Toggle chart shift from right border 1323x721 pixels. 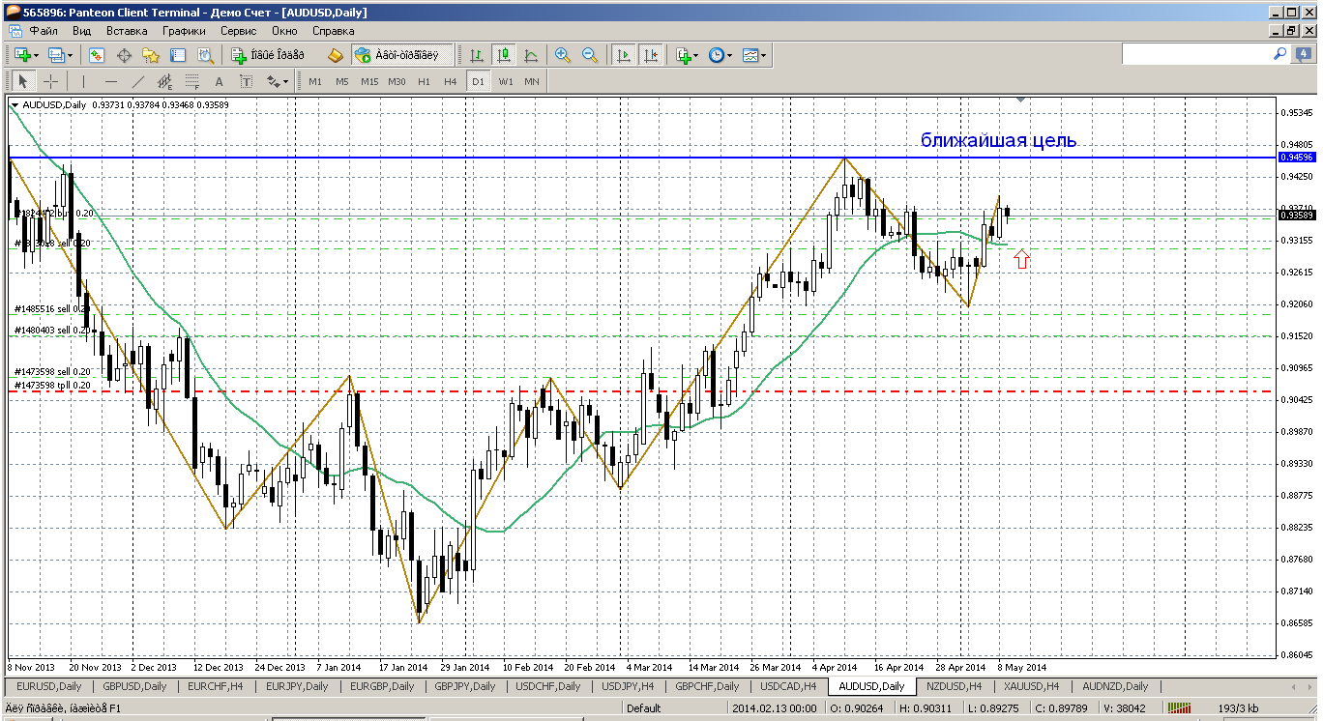click(x=651, y=55)
